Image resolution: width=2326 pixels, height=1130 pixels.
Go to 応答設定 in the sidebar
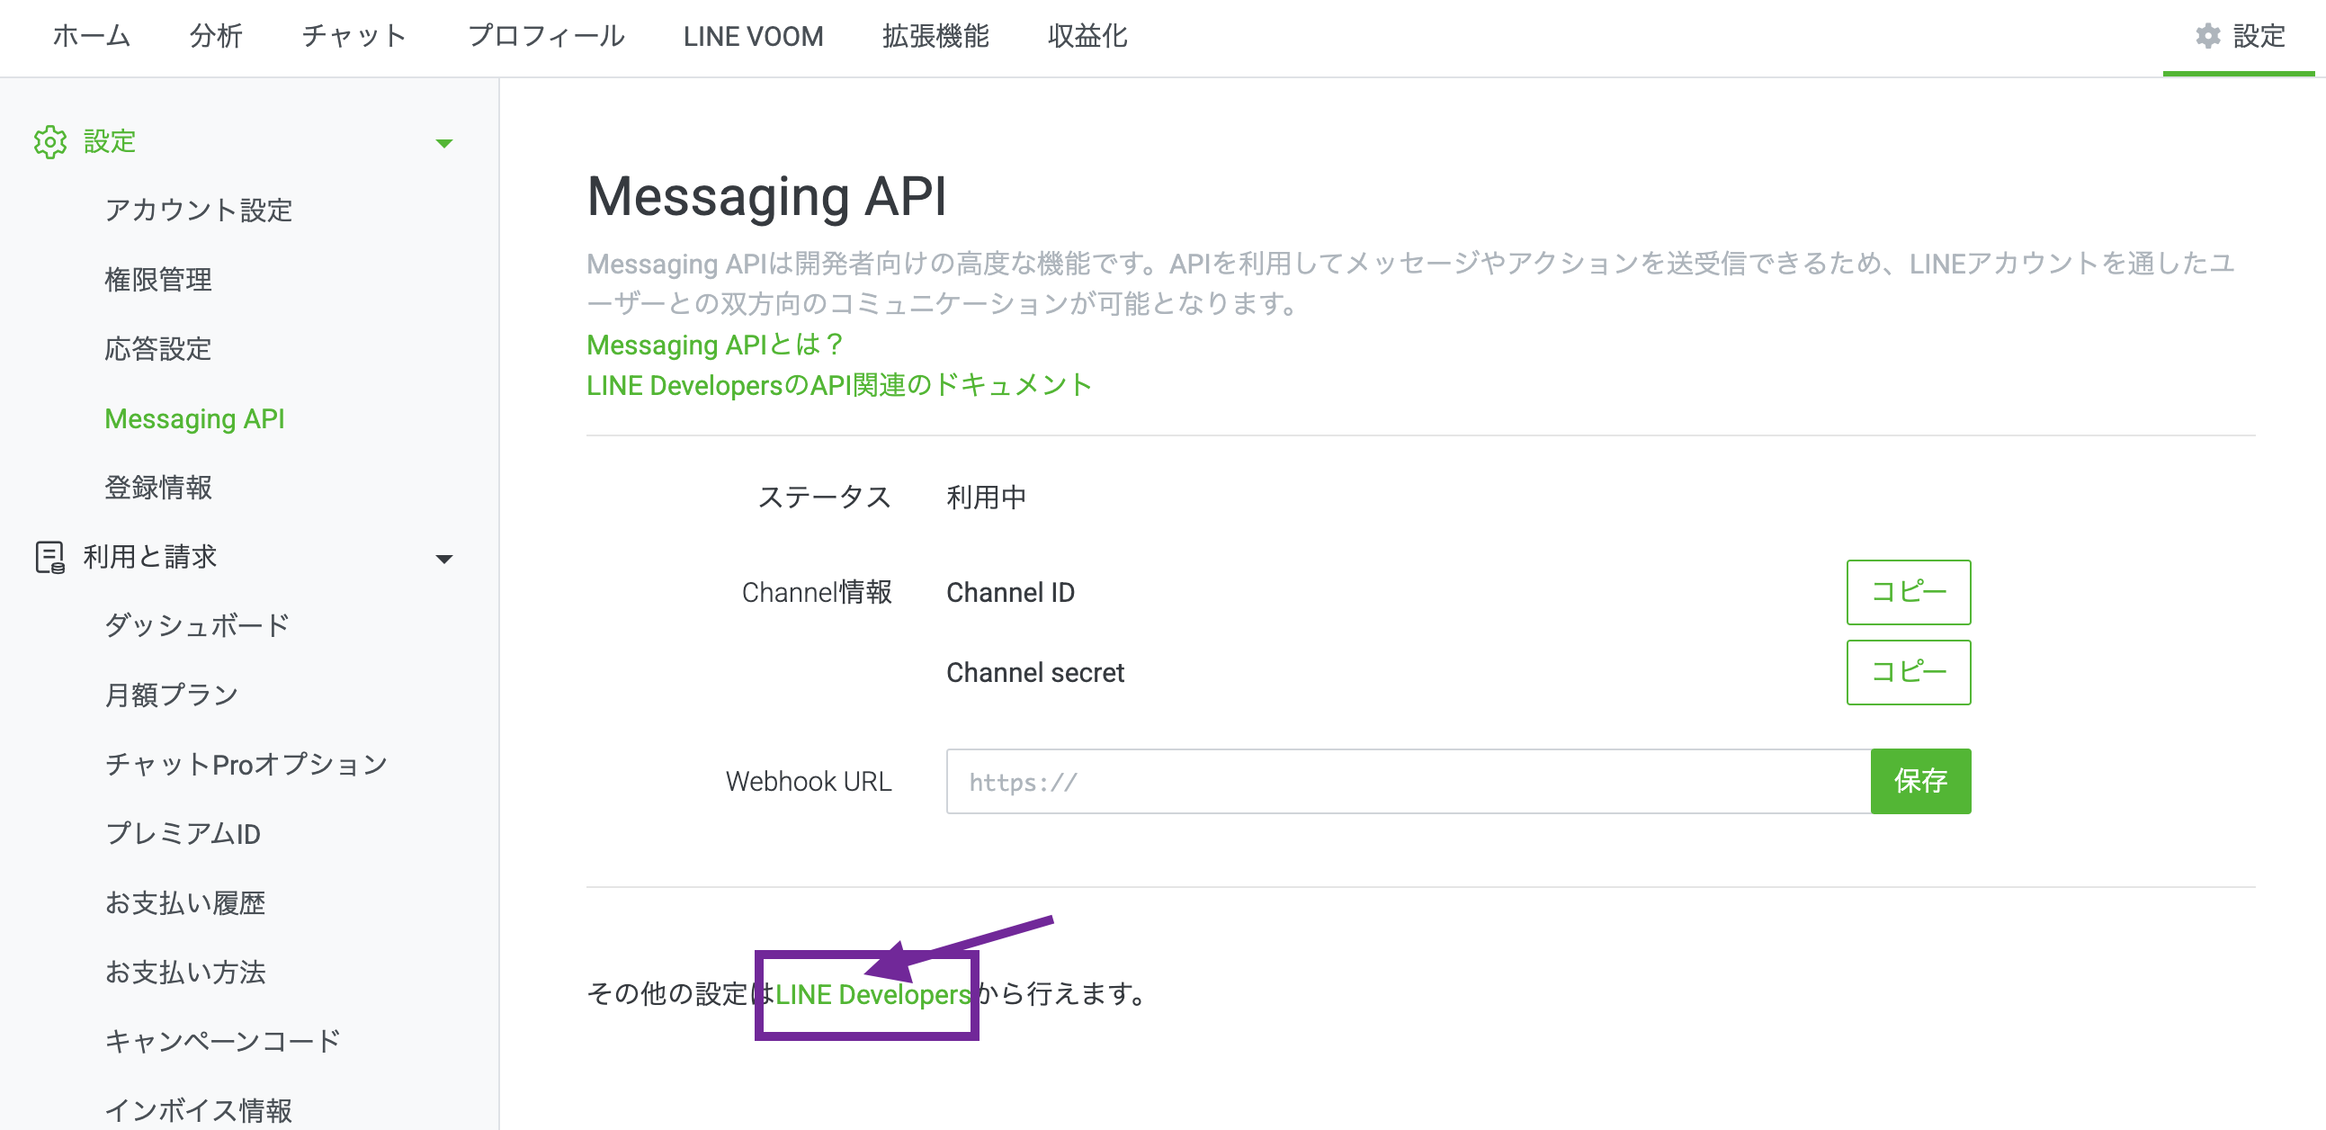(158, 350)
